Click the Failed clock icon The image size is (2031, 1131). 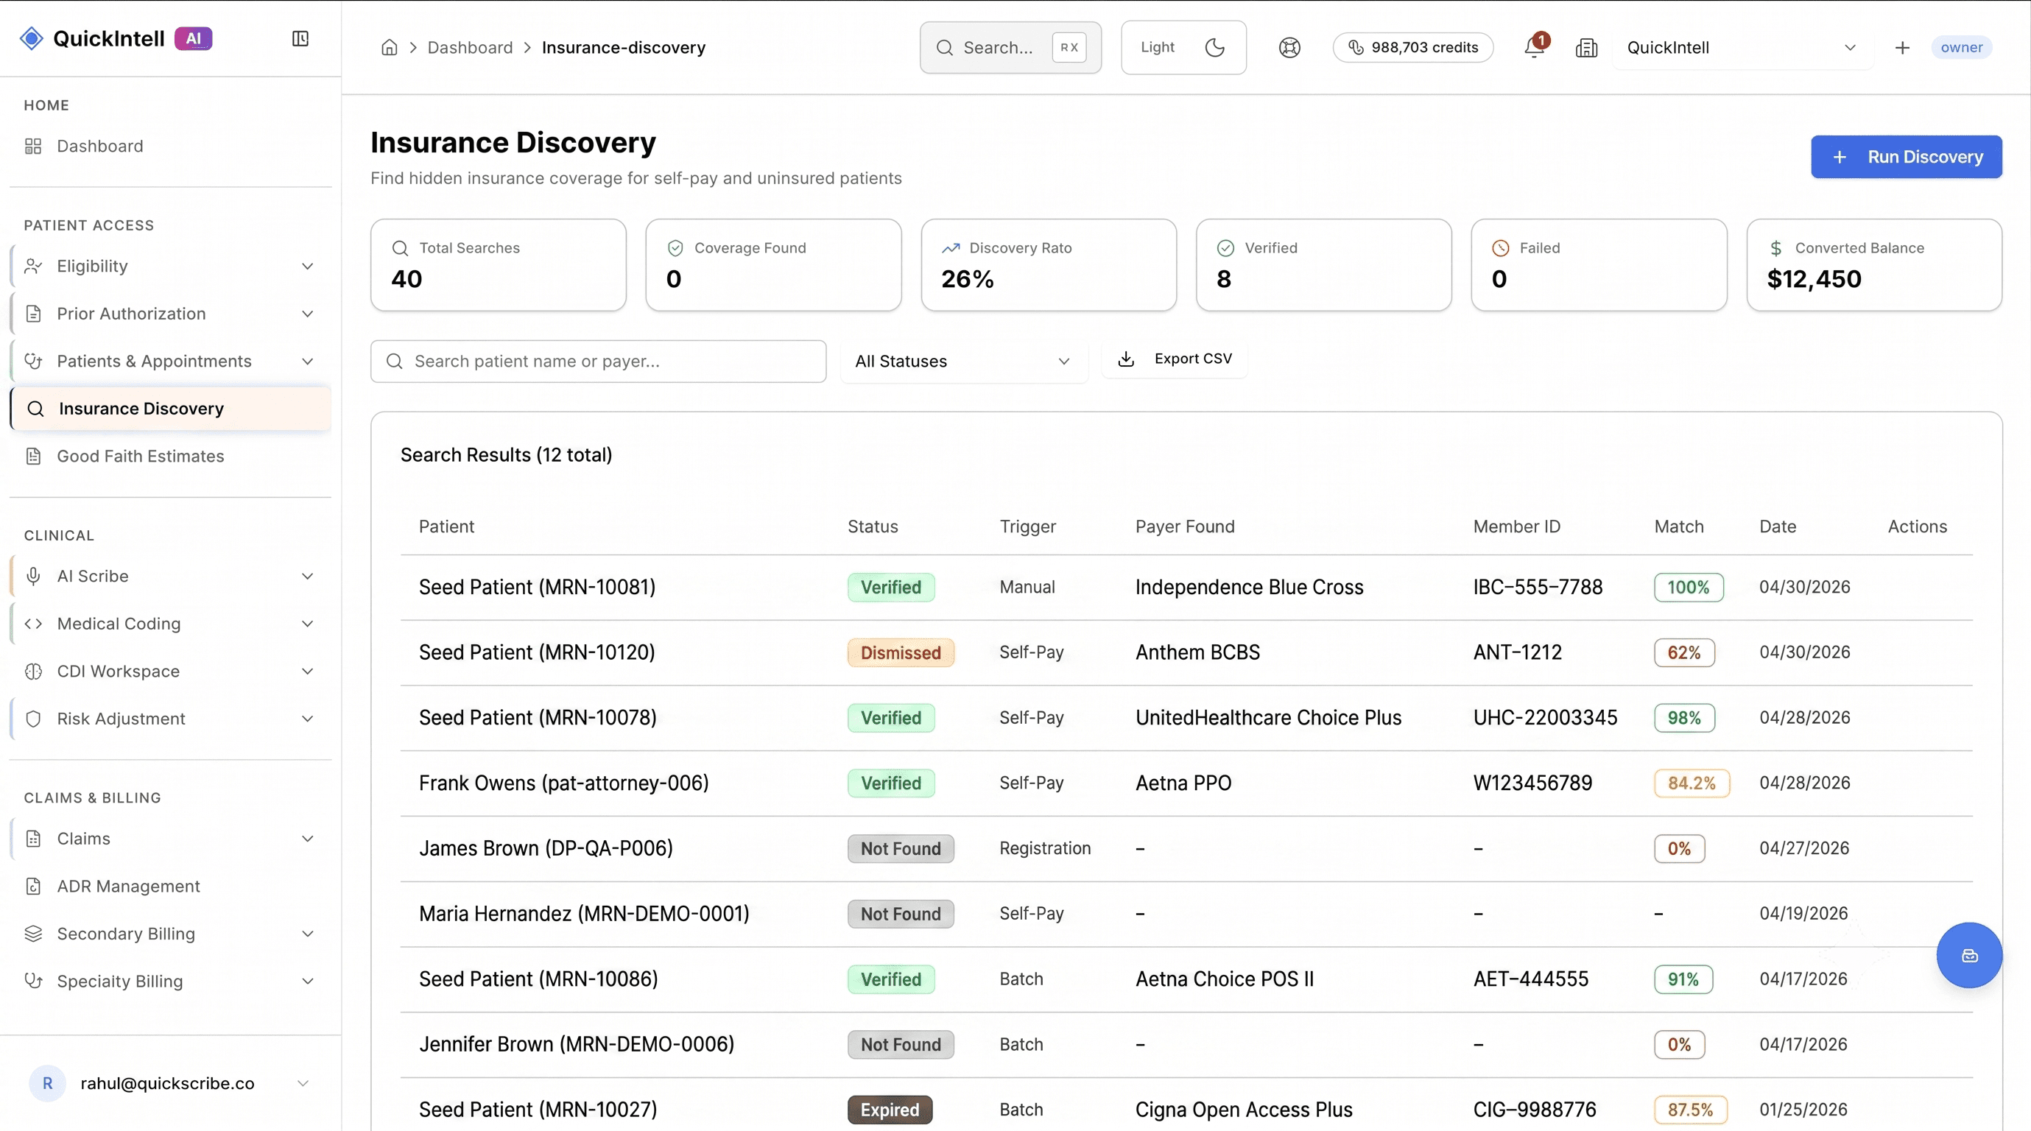(1502, 248)
